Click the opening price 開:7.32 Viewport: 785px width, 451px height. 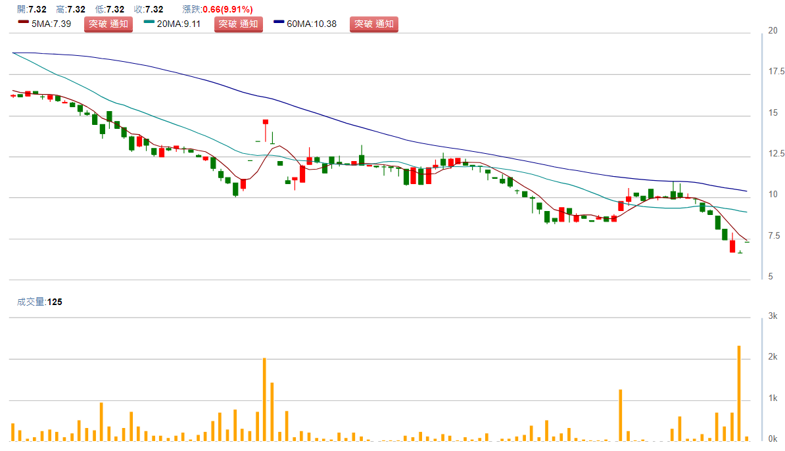[32, 9]
